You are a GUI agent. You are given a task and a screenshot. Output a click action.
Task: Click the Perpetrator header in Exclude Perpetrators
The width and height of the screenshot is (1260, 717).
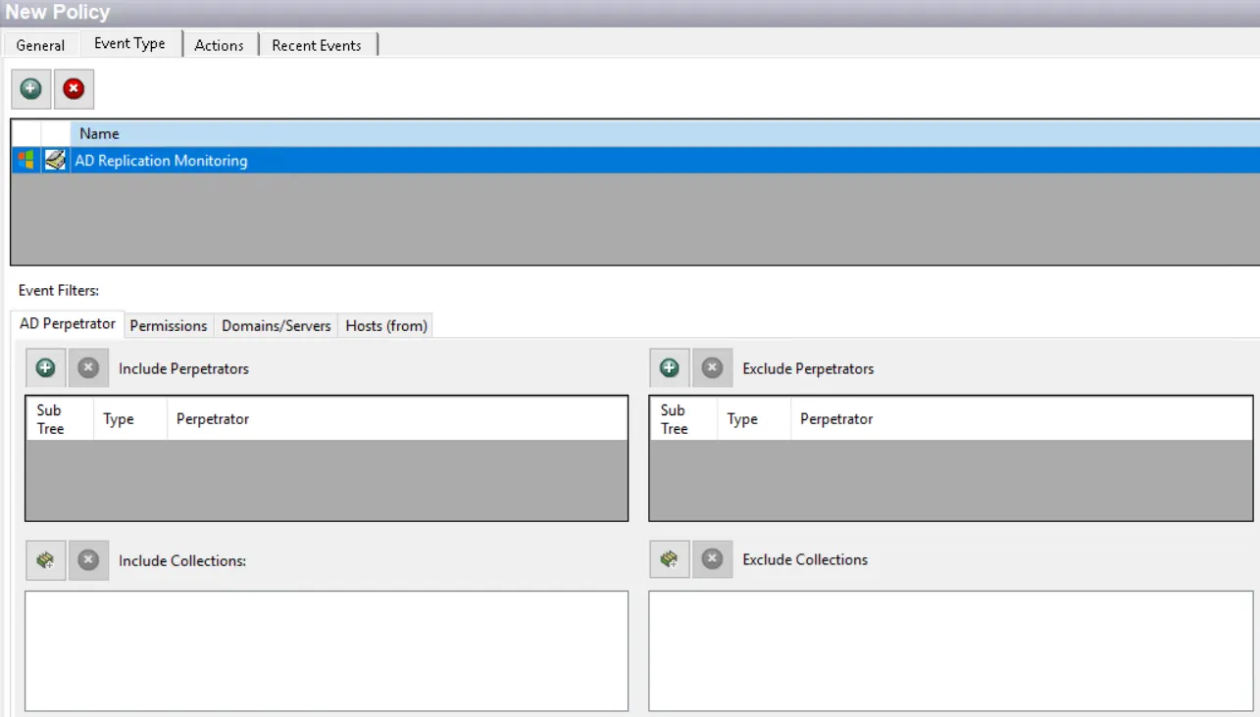point(1021,419)
